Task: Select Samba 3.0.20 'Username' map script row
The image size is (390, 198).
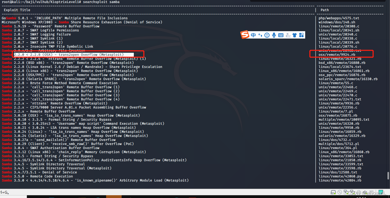Action: [x=83, y=123]
